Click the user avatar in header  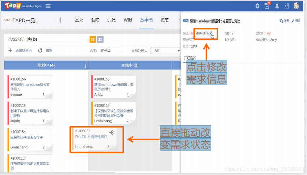tap(296, 6)
